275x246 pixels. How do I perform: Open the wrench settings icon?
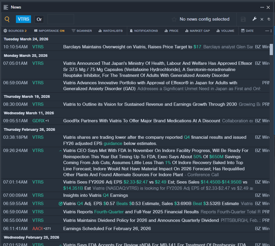click(255, 19)
